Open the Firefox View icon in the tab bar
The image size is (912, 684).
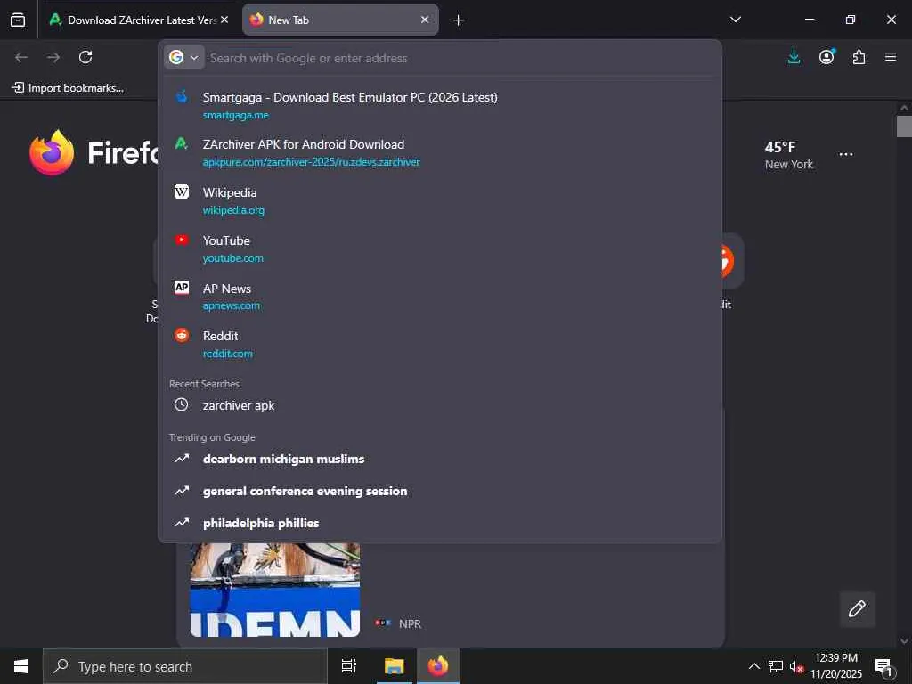(18, 20)
